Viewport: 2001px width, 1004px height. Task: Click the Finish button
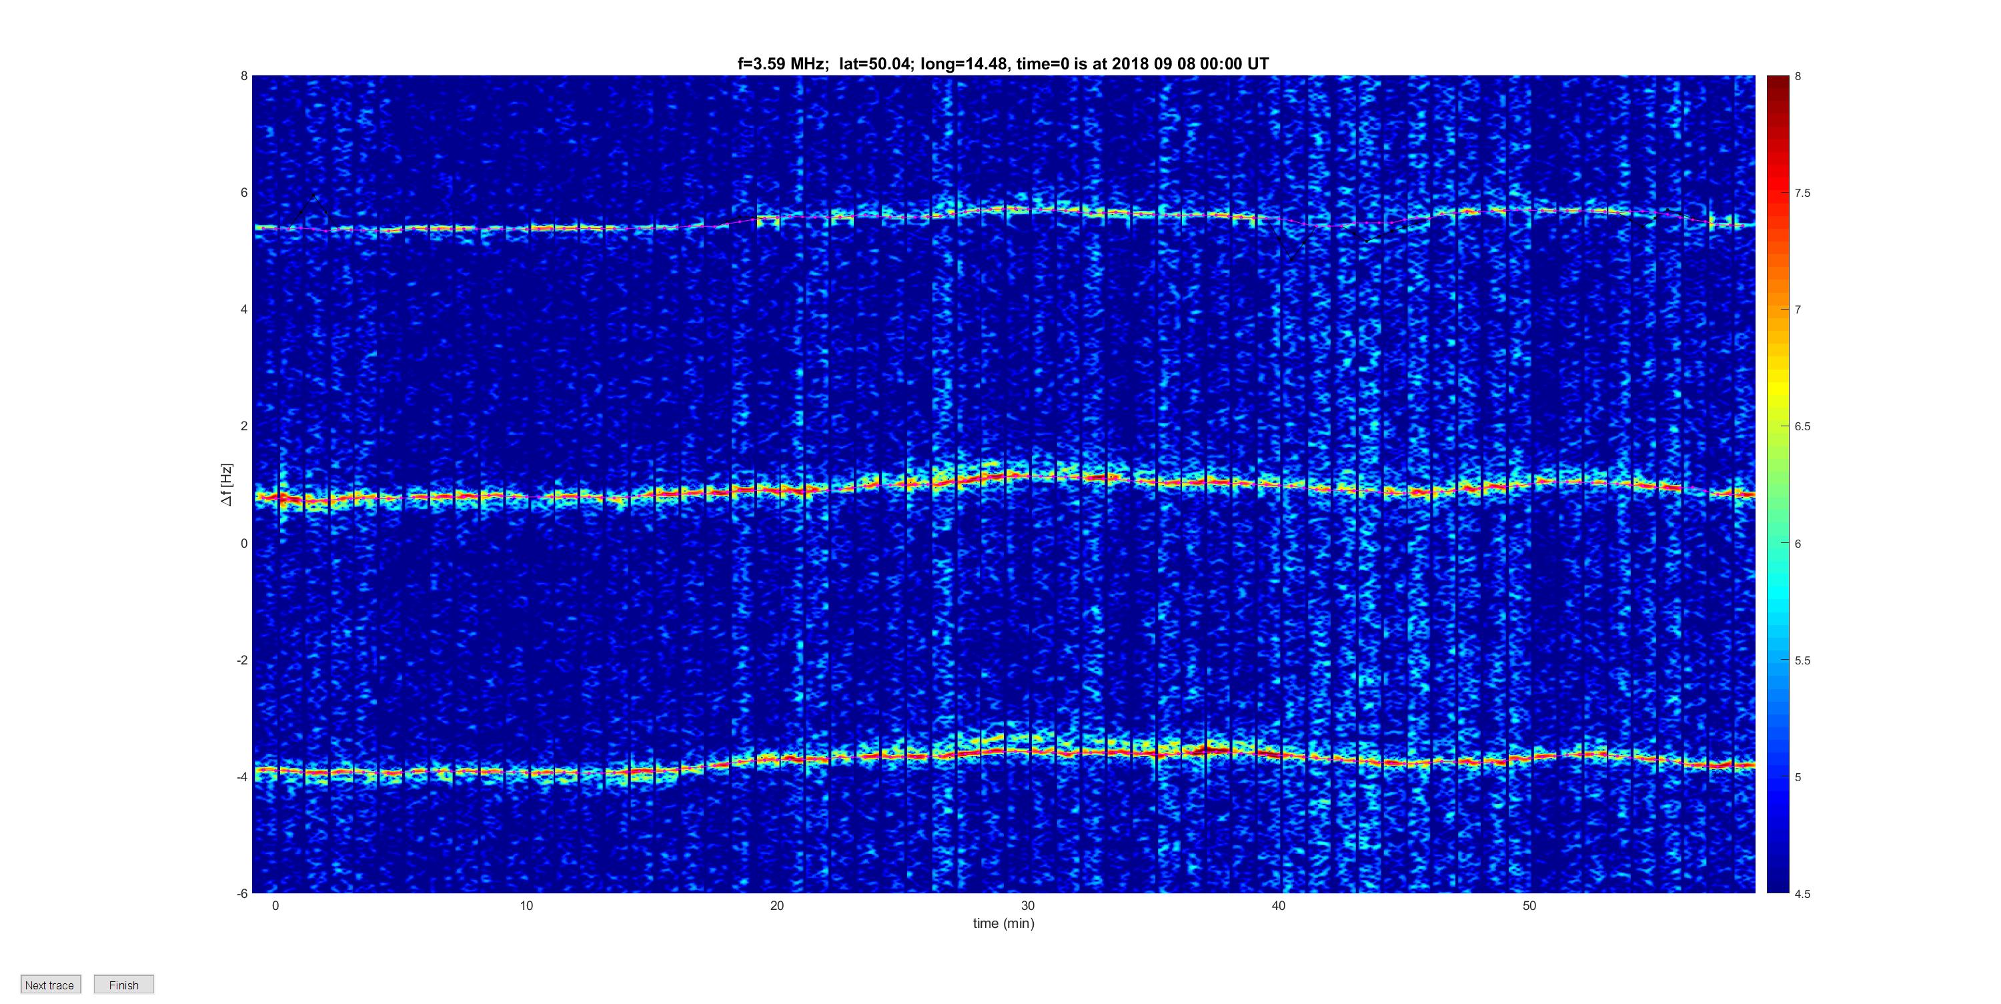pyautogui.click(x=123, y=985)
